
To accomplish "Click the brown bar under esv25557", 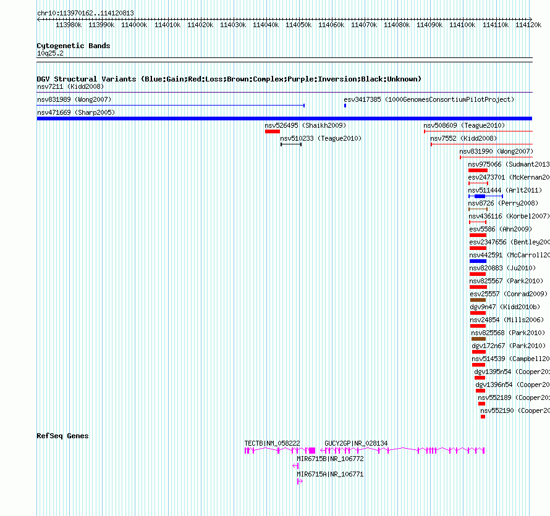I will point(478,300).
